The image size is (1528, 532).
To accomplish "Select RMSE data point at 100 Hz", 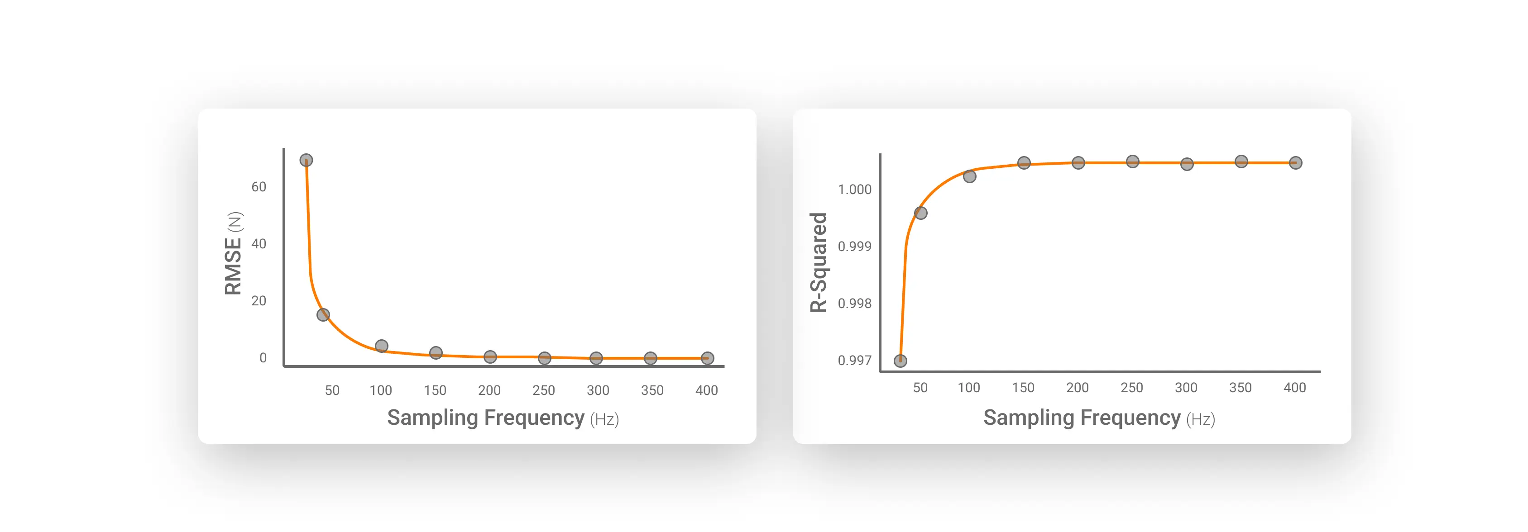I will (x=381, y=346).
